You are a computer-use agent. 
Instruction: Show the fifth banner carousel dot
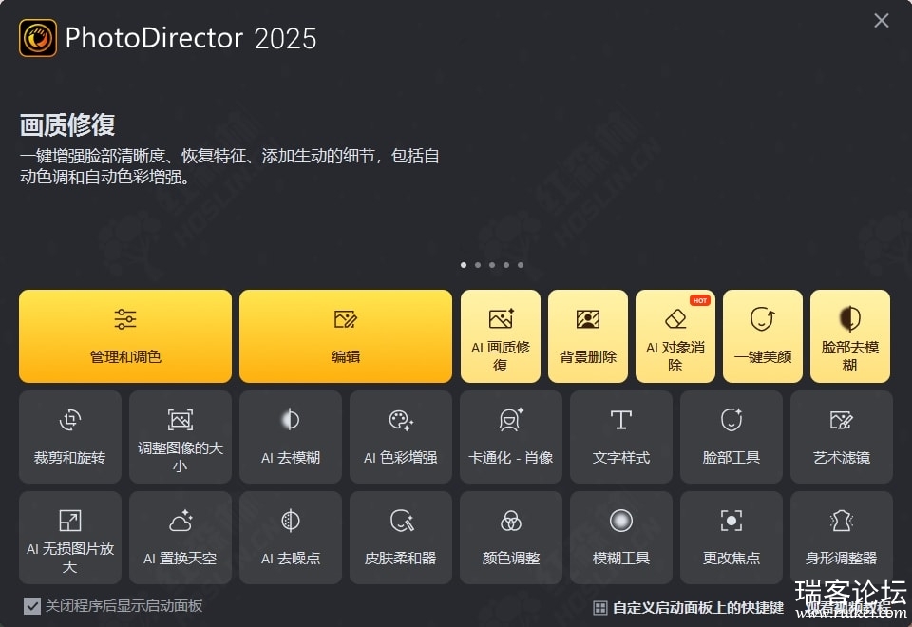click(x=521, y=265)
